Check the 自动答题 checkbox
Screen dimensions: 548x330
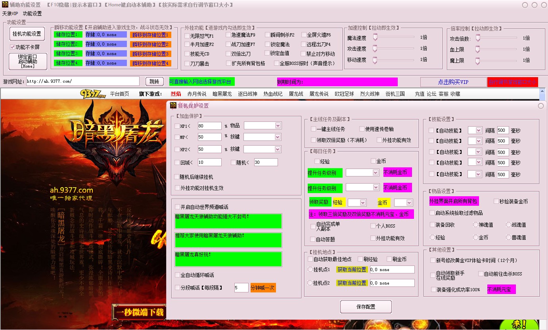click(312, 239)
